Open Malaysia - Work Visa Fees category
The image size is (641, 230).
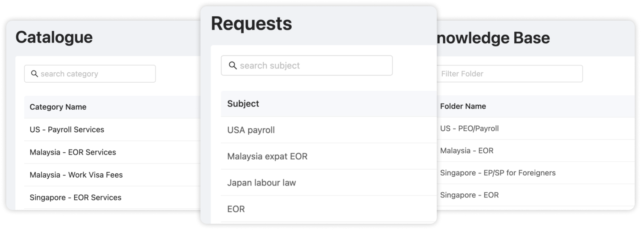pyautogui.click(x=76, y=175)
